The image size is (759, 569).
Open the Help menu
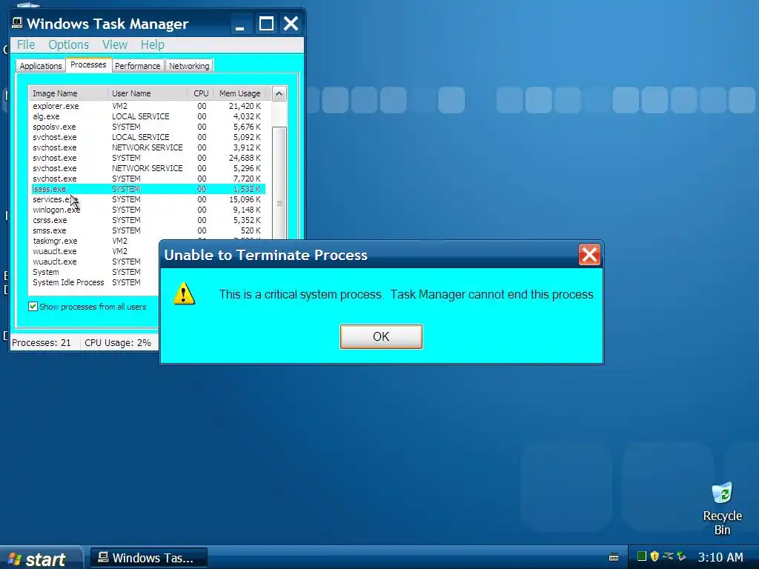click(x=153, y=44)
